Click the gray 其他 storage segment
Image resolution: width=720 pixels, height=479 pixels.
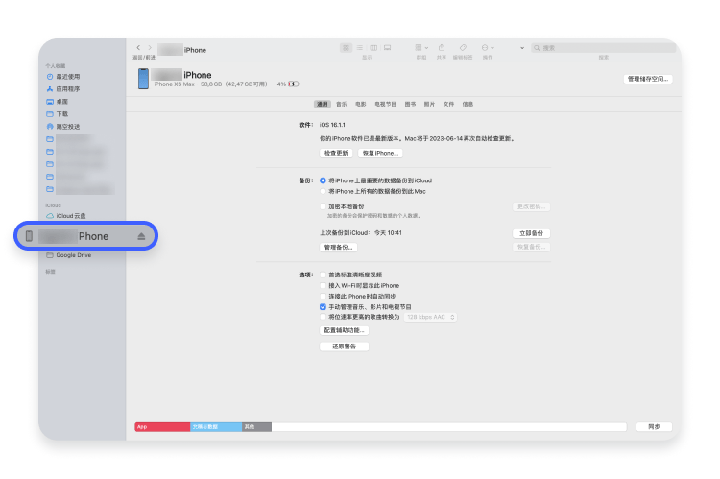pyautogui.click(x=256, y=427)
